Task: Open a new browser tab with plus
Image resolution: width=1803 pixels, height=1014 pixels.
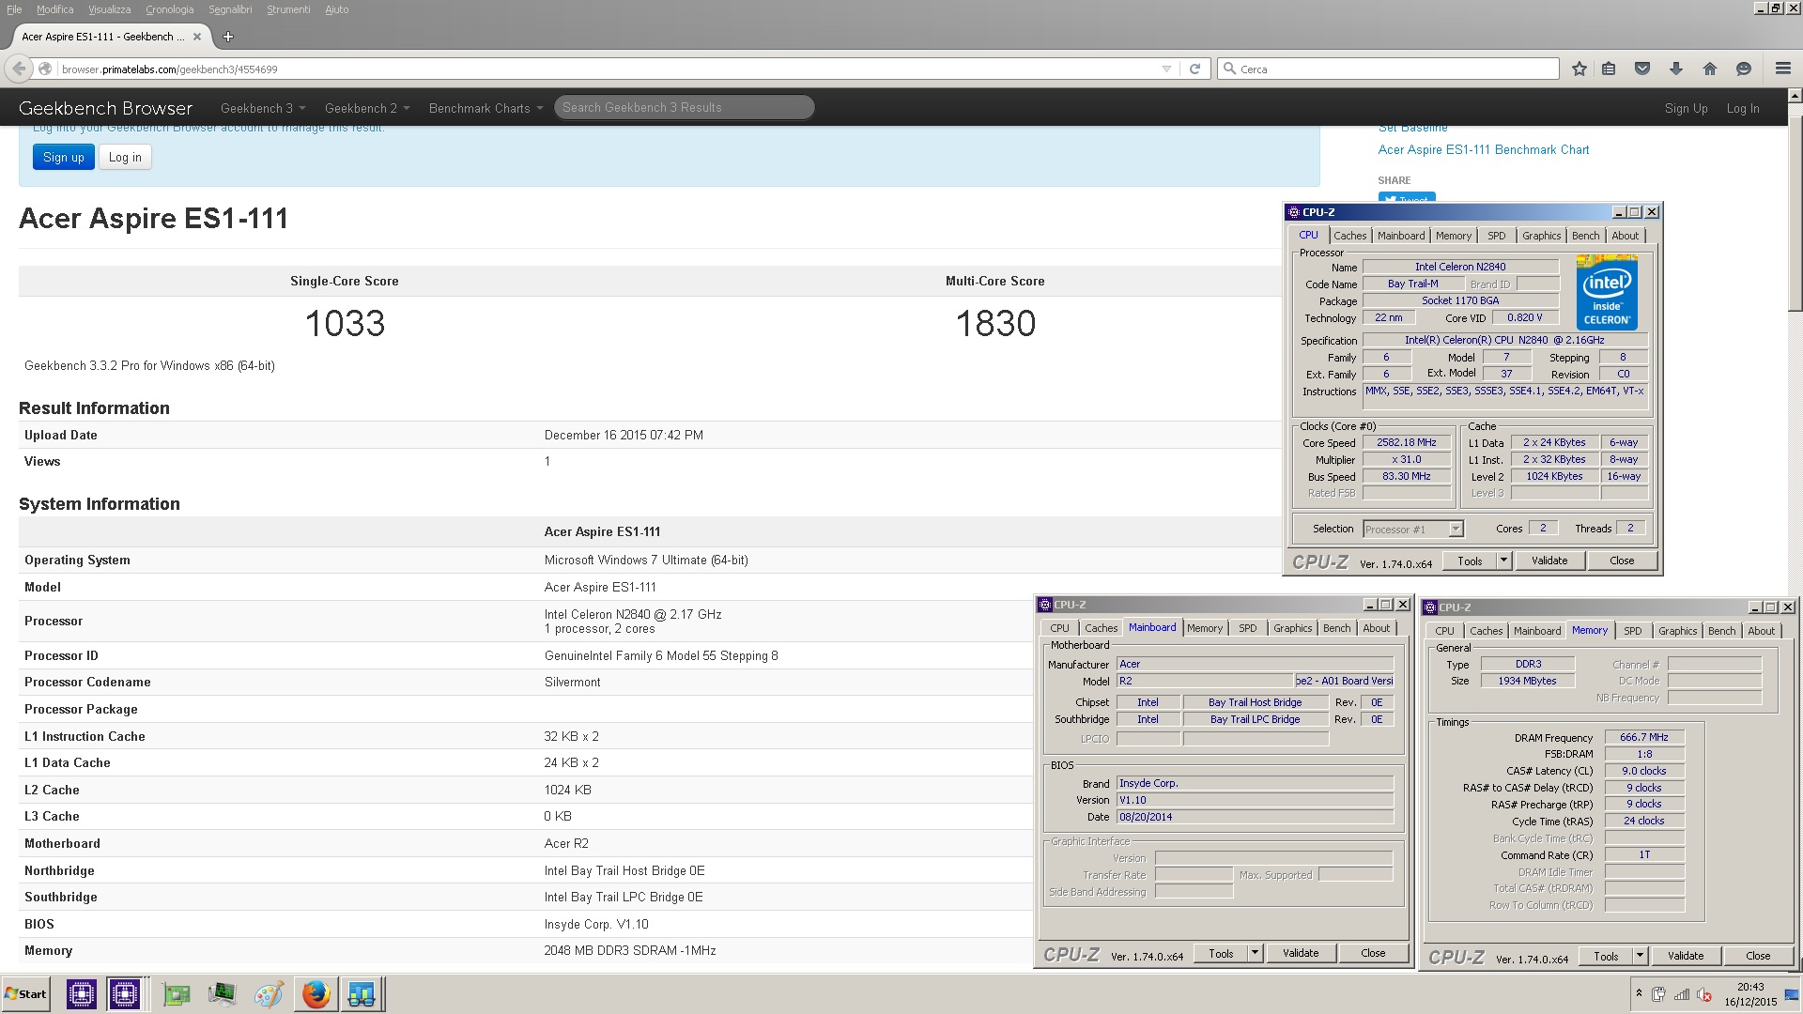Action: [227, 37]
